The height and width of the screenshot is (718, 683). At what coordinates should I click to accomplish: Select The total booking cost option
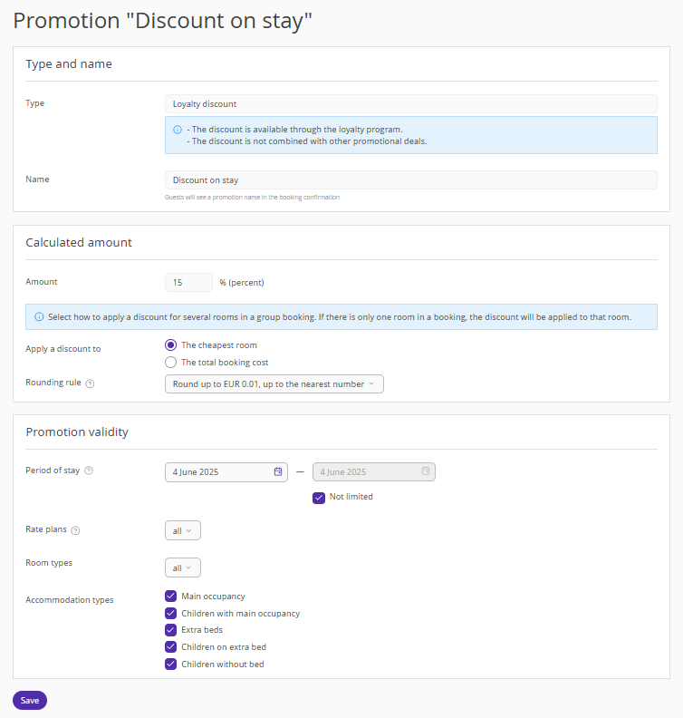tap(170, 363)
